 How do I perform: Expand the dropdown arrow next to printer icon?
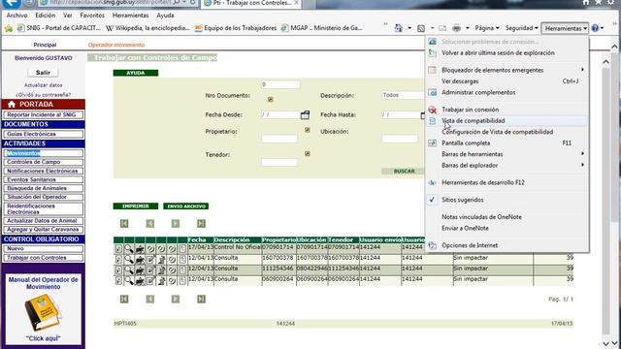468,28
